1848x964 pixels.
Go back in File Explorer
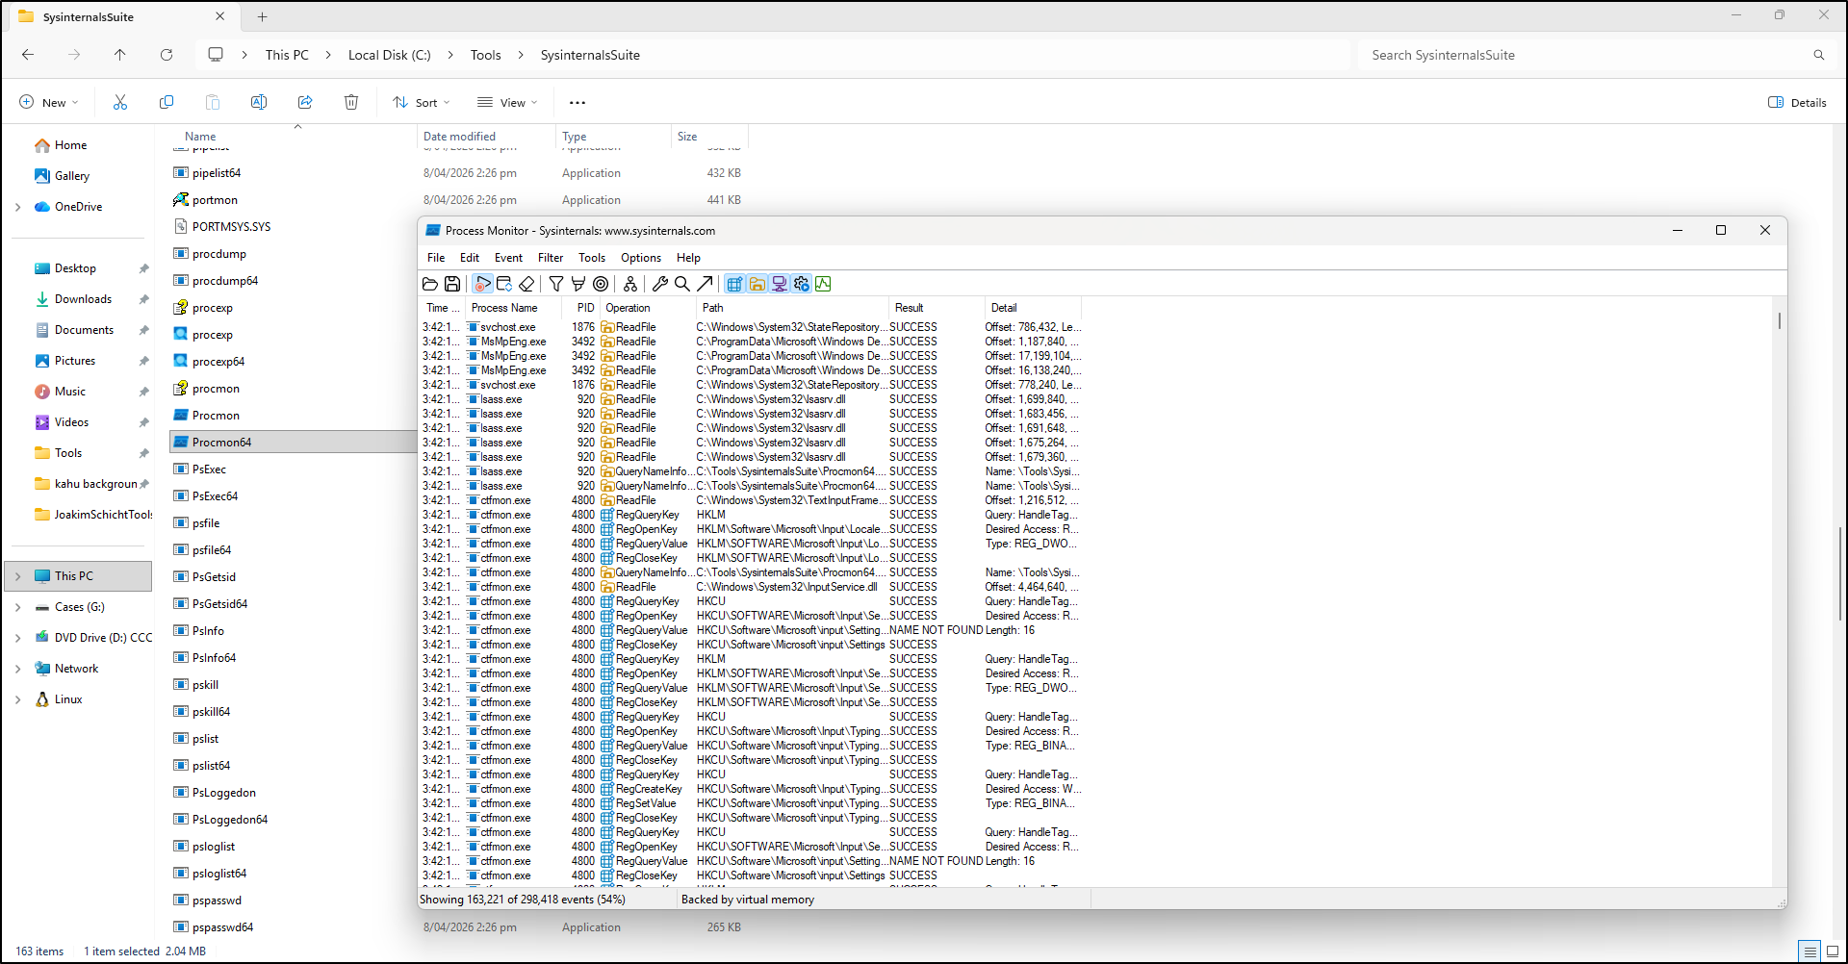click(x=28, y=55)
